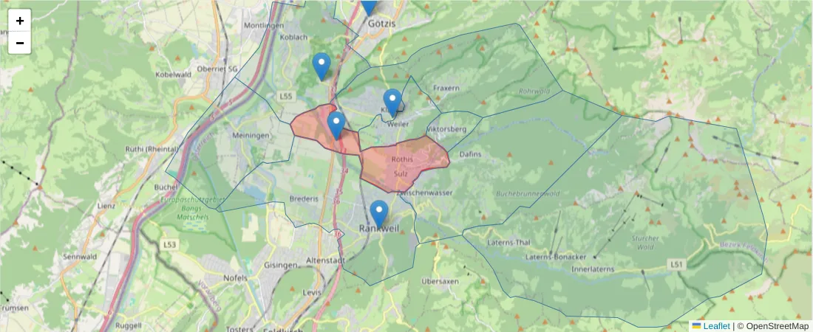Select the marker above Weiler
The image size is (813, 332).
click(392, 103)
